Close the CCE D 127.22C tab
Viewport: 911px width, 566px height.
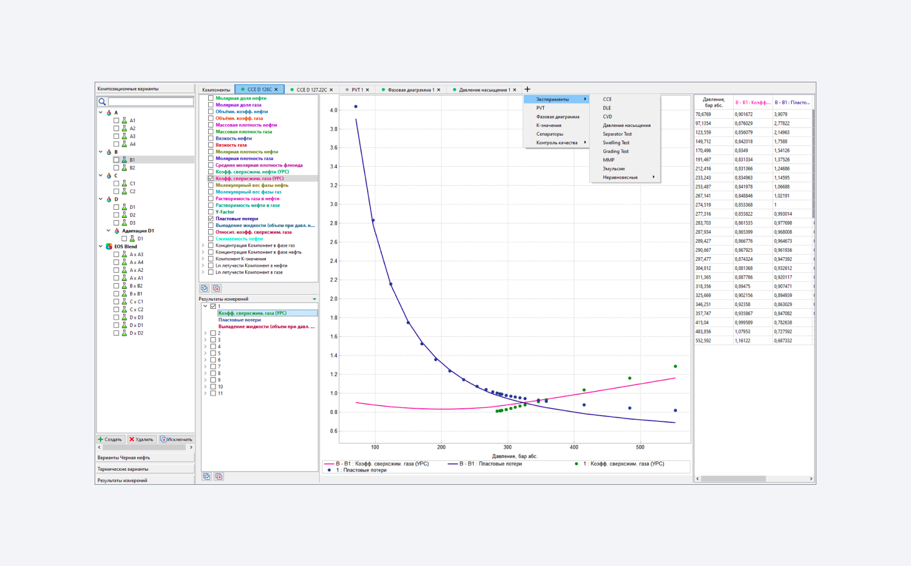[331, 90]
